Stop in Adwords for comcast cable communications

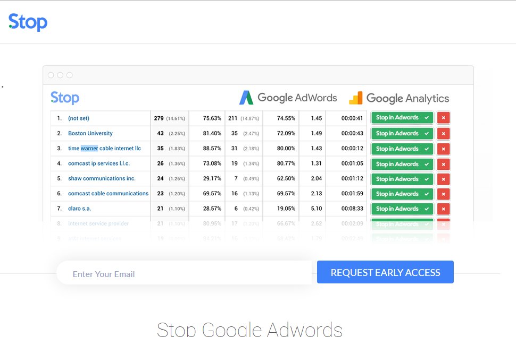pyautogui.click(x=402, y=194)
